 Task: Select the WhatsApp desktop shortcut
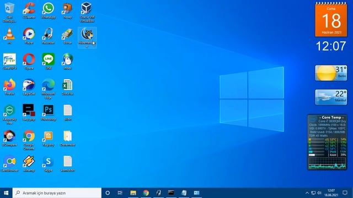[x=49, y=10]
